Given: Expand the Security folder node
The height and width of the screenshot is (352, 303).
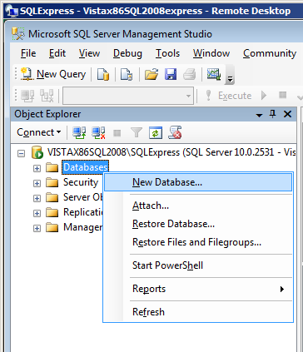Looking at the screenshot, I should tap(37, 183).
